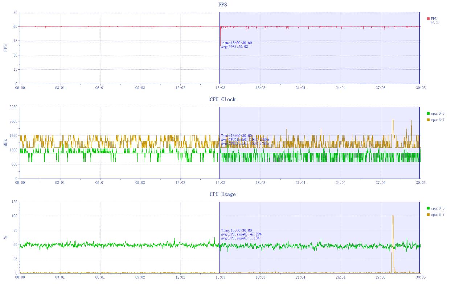The width and height of the screenshot is (451, 284).
Task: Select the CPU Clock chart title
Action: pyautogui.click(x=222, y=99)
